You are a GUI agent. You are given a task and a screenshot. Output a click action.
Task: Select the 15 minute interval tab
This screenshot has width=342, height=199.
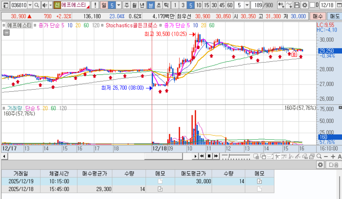click(x=206, y=5)
